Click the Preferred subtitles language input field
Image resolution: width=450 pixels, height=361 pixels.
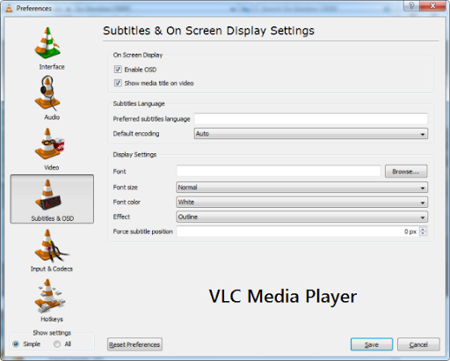(311, 119)
